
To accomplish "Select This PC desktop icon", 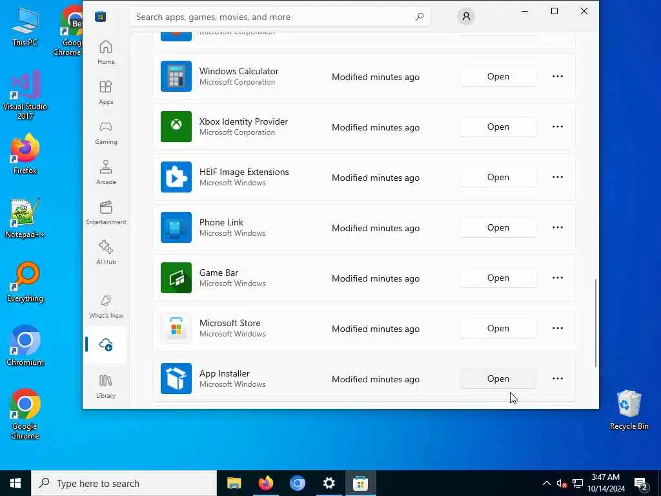I will (x=25, y=26).
